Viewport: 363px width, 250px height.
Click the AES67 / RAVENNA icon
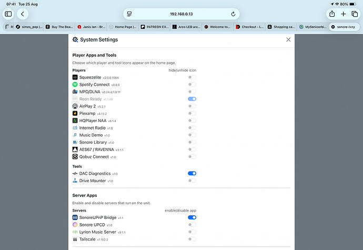pyautogui.click(x=75, y=149)
